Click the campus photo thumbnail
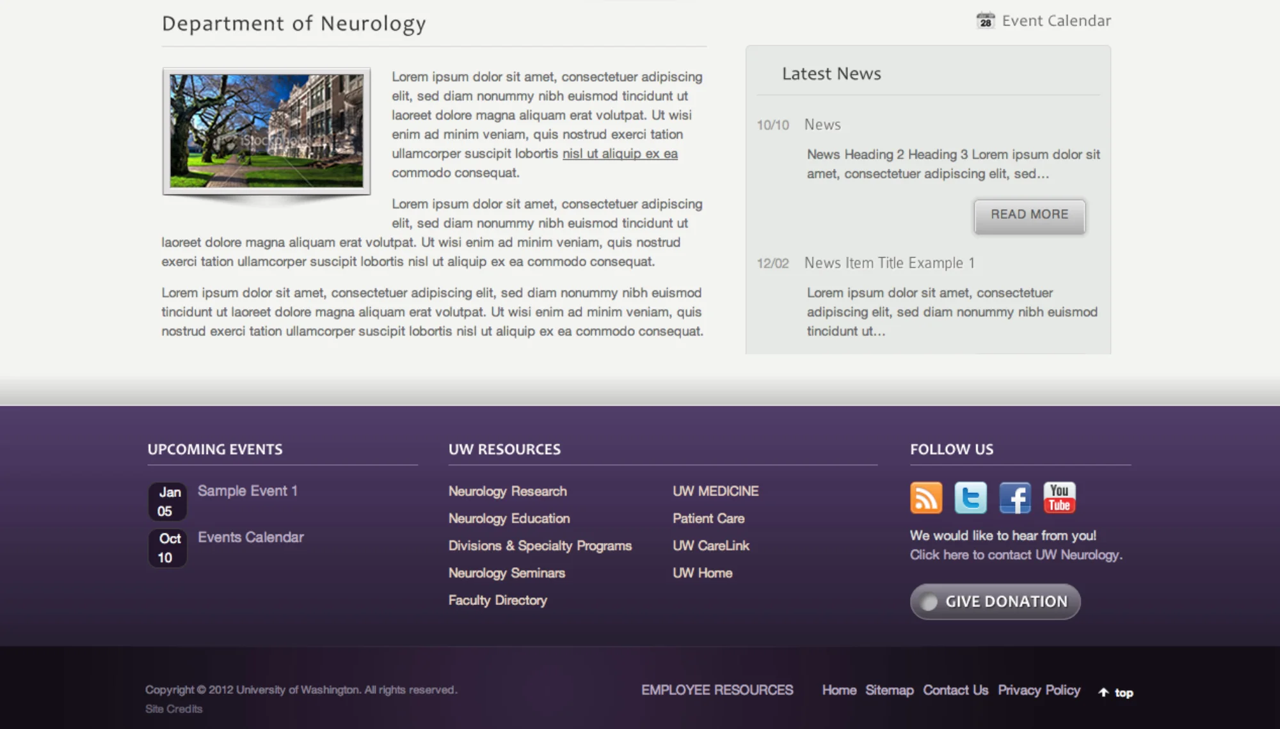1280x729 pixels. click(x=266, y=131)
